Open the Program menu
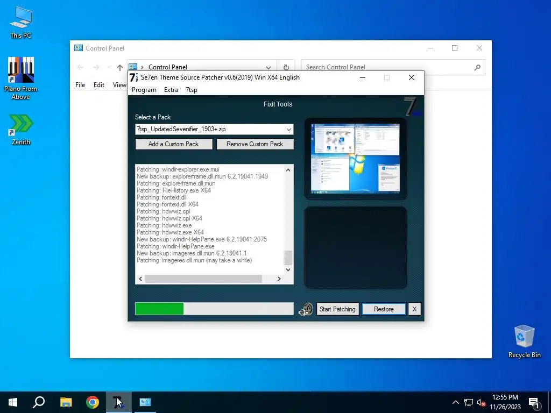 point(144,90)
